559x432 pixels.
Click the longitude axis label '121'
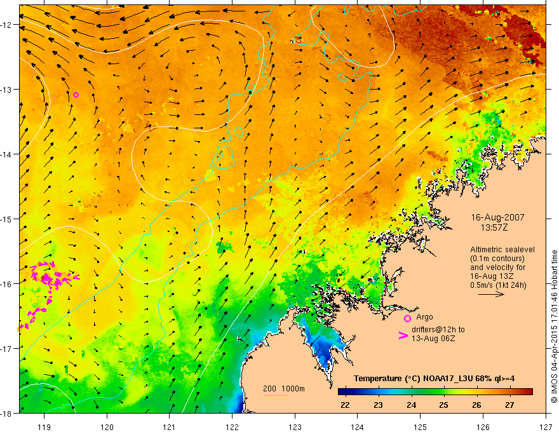(170, 427)
